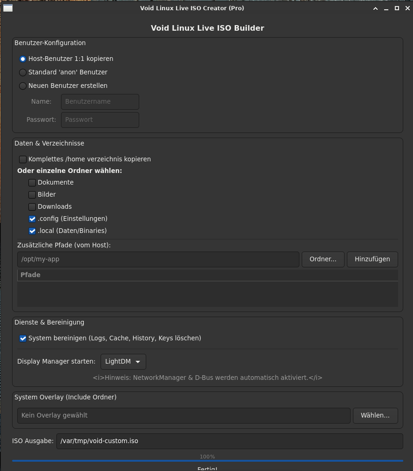Click the Ordner... browse button

click(x=323, y=259)
